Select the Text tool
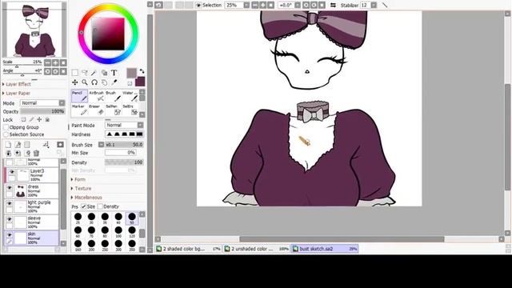Image resolution: width=512 pixels, height=288 pixels. [114, 73]
